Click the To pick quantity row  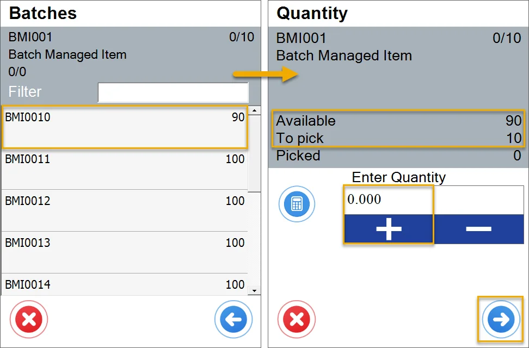point(398,138)
